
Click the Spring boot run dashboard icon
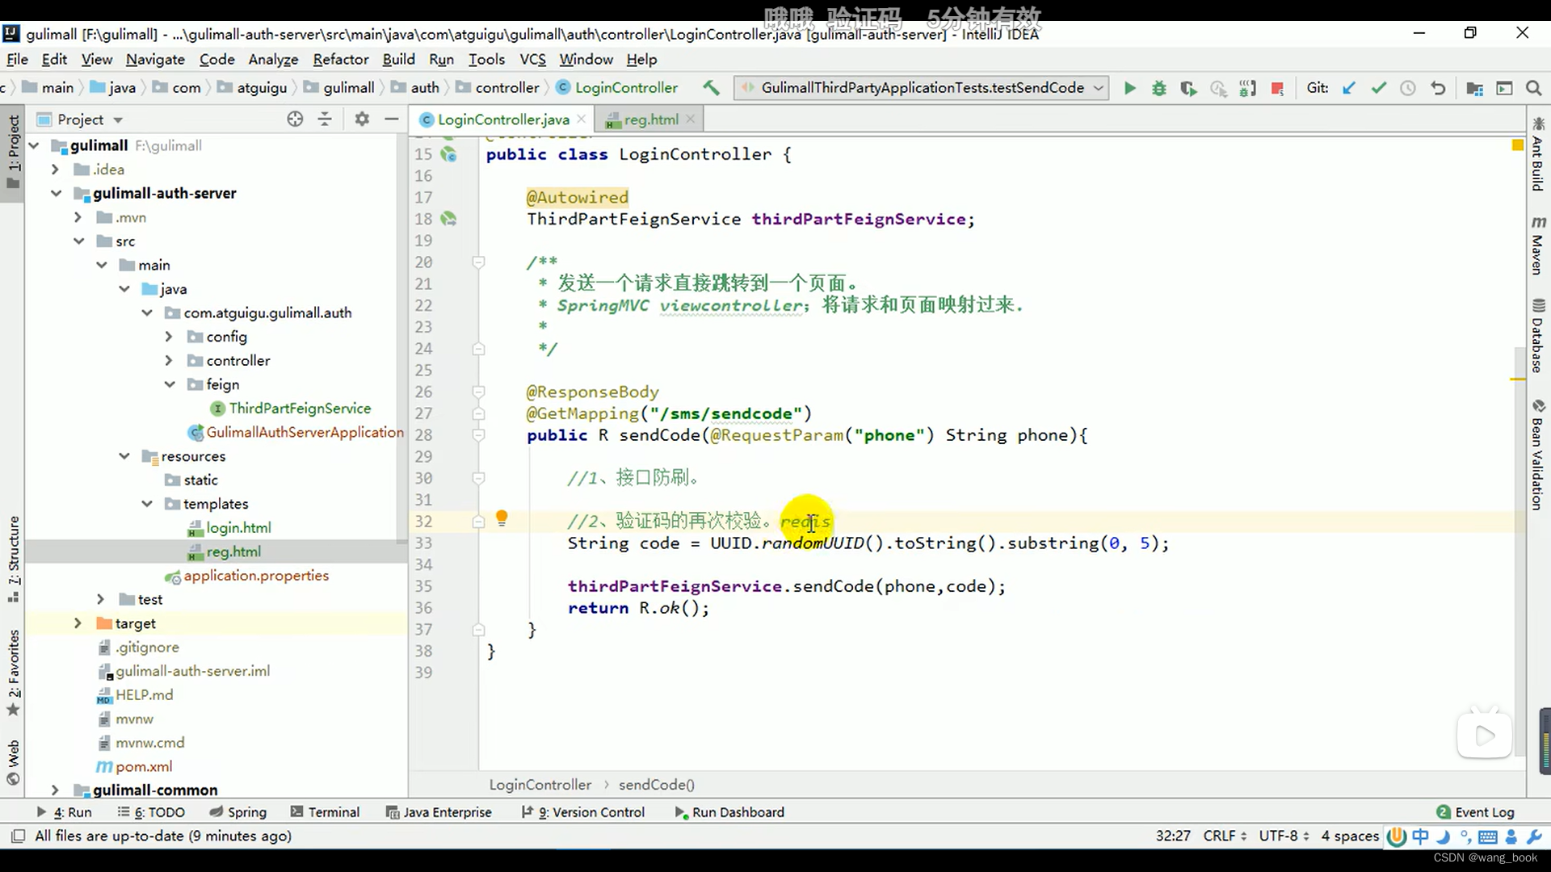(679, 811)
